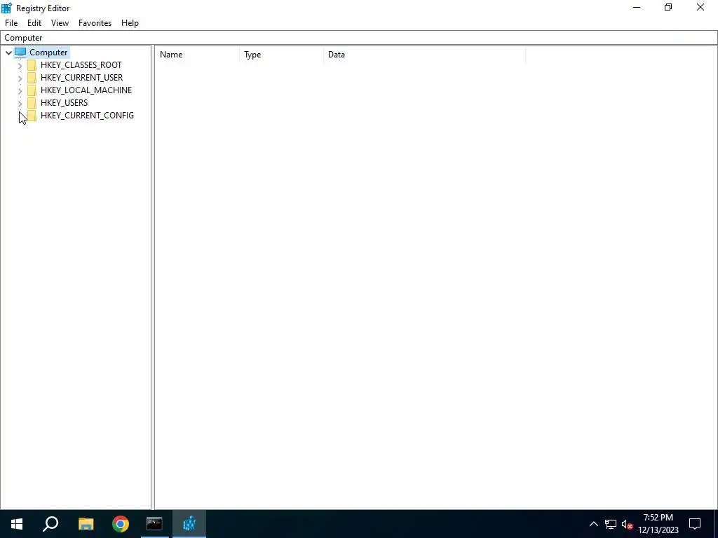718x538 pixels.
Task: Open the Favorites menu
Action: (95, 23)
